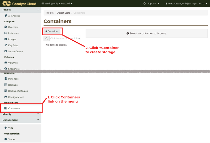Click the Compute section heading
This screenshot has width=210, height=143.
pos(9,21)
